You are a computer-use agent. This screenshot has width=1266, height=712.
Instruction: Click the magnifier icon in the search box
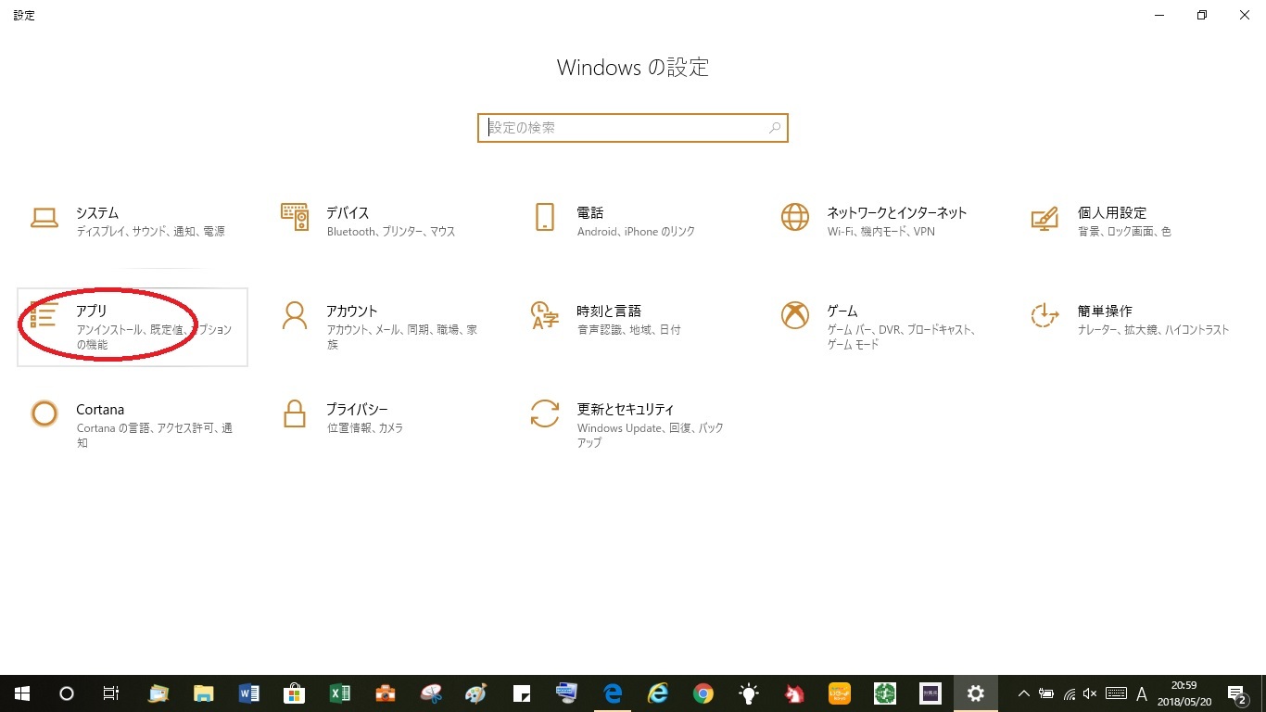[775, 128]
